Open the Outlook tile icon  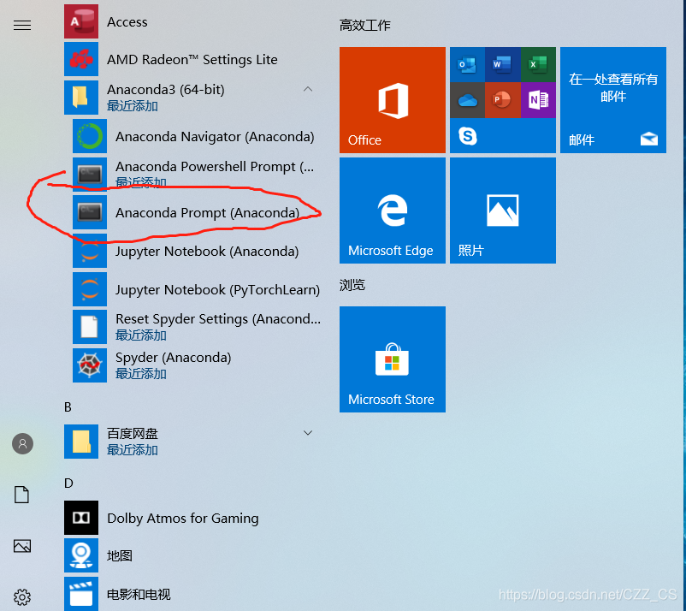point(467,65)
